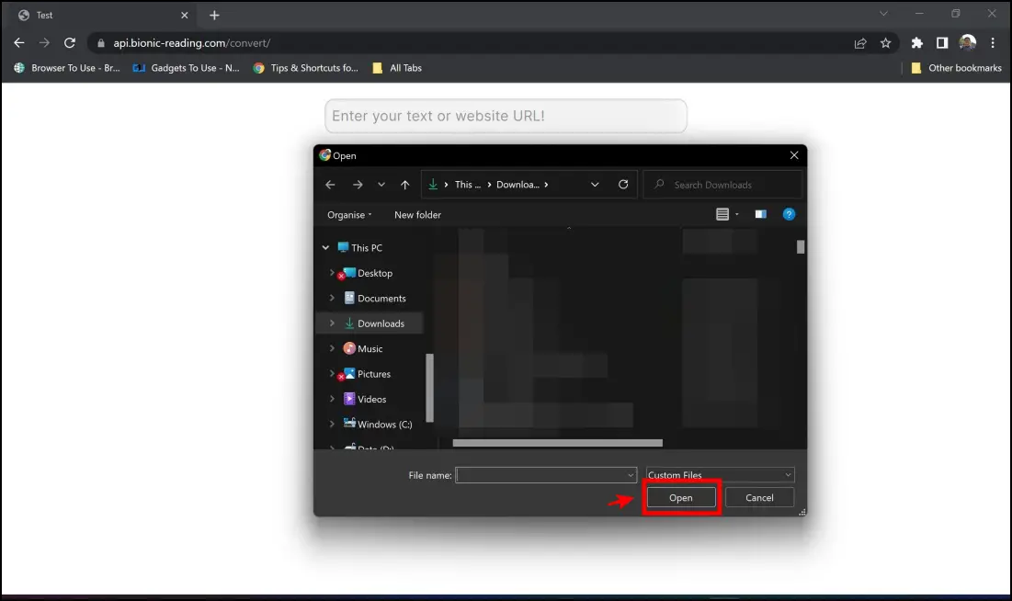The width and height of the screenshot is (1012, 601).
Task: Expand the previous locations address dropdown
Action: point(595,185)
